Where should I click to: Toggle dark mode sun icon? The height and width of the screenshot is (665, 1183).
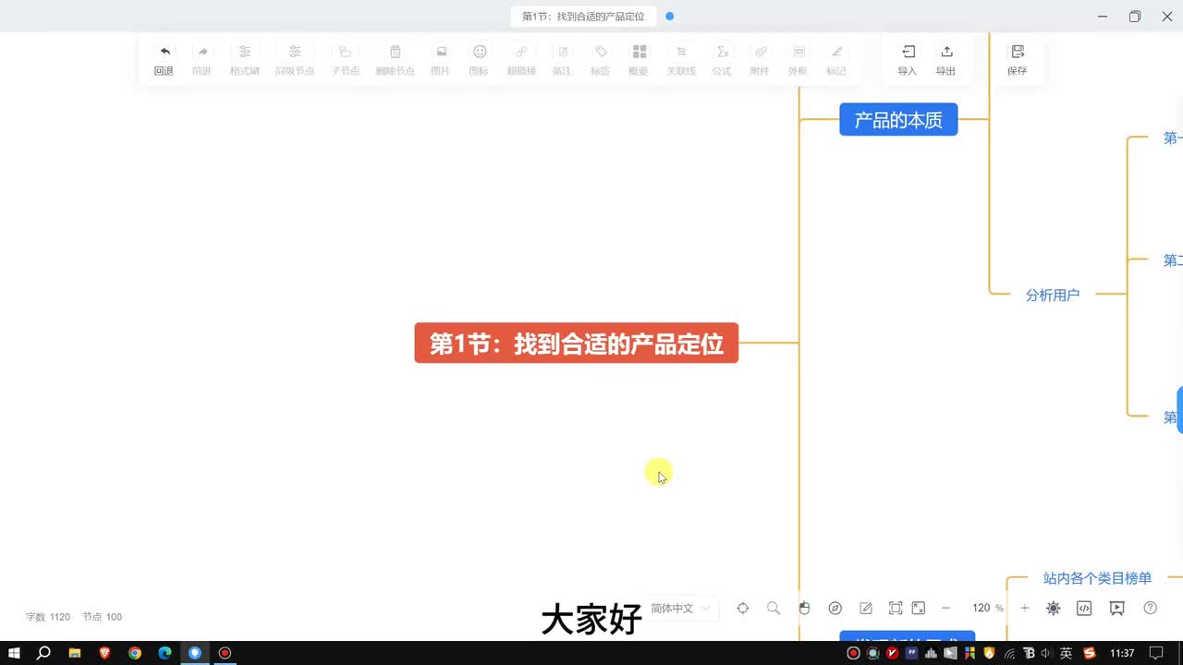click(x=1054, y=608)
